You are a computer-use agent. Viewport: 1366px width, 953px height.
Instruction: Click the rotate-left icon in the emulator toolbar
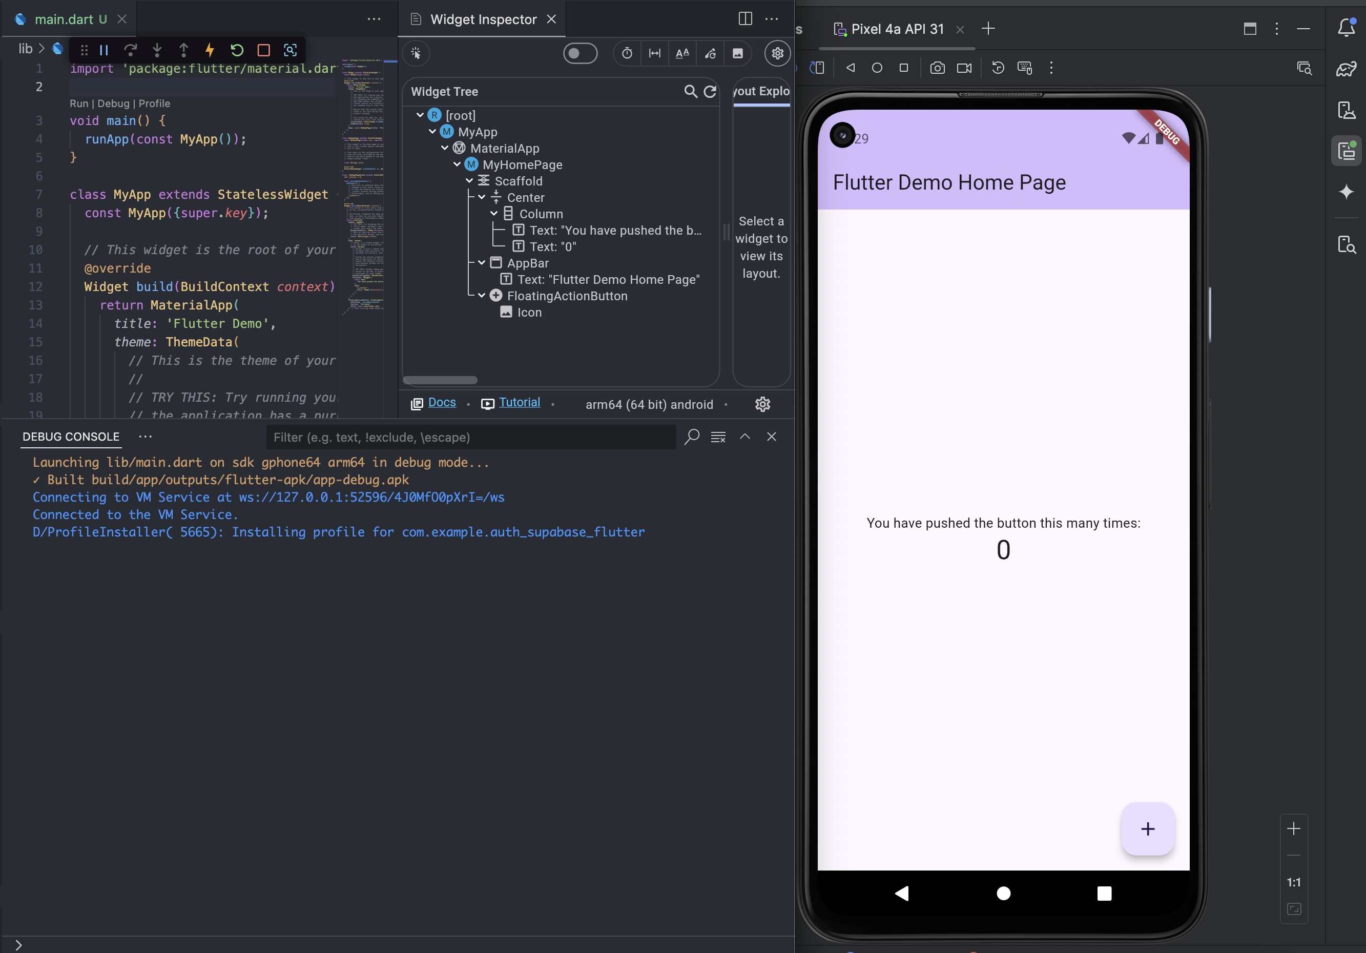point(998,68)
